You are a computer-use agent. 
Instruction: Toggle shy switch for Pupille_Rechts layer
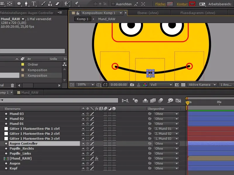83,148
